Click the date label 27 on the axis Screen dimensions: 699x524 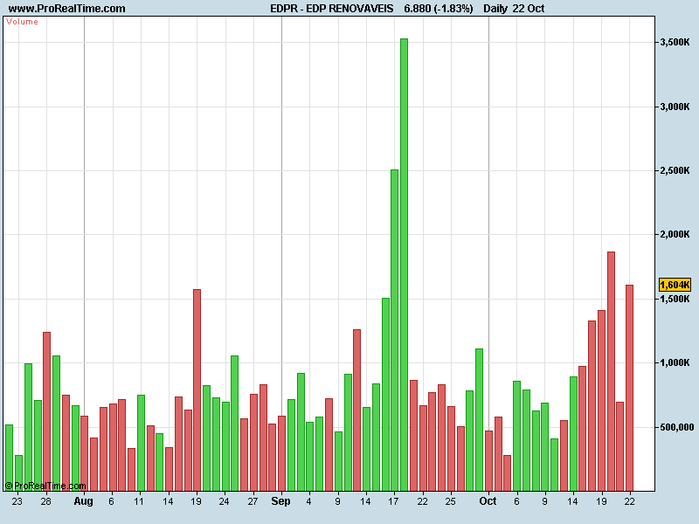click(253, 501)
